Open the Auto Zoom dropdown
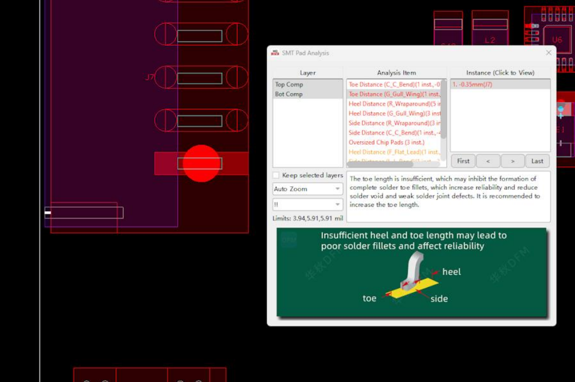Viewport: 575px width, 382px height. [307, 189]
